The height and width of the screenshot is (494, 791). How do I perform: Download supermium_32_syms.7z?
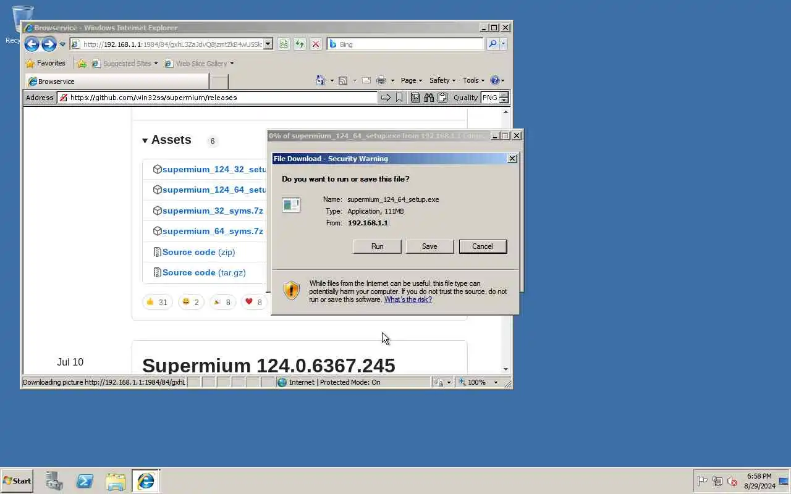[x=213, y=211]
